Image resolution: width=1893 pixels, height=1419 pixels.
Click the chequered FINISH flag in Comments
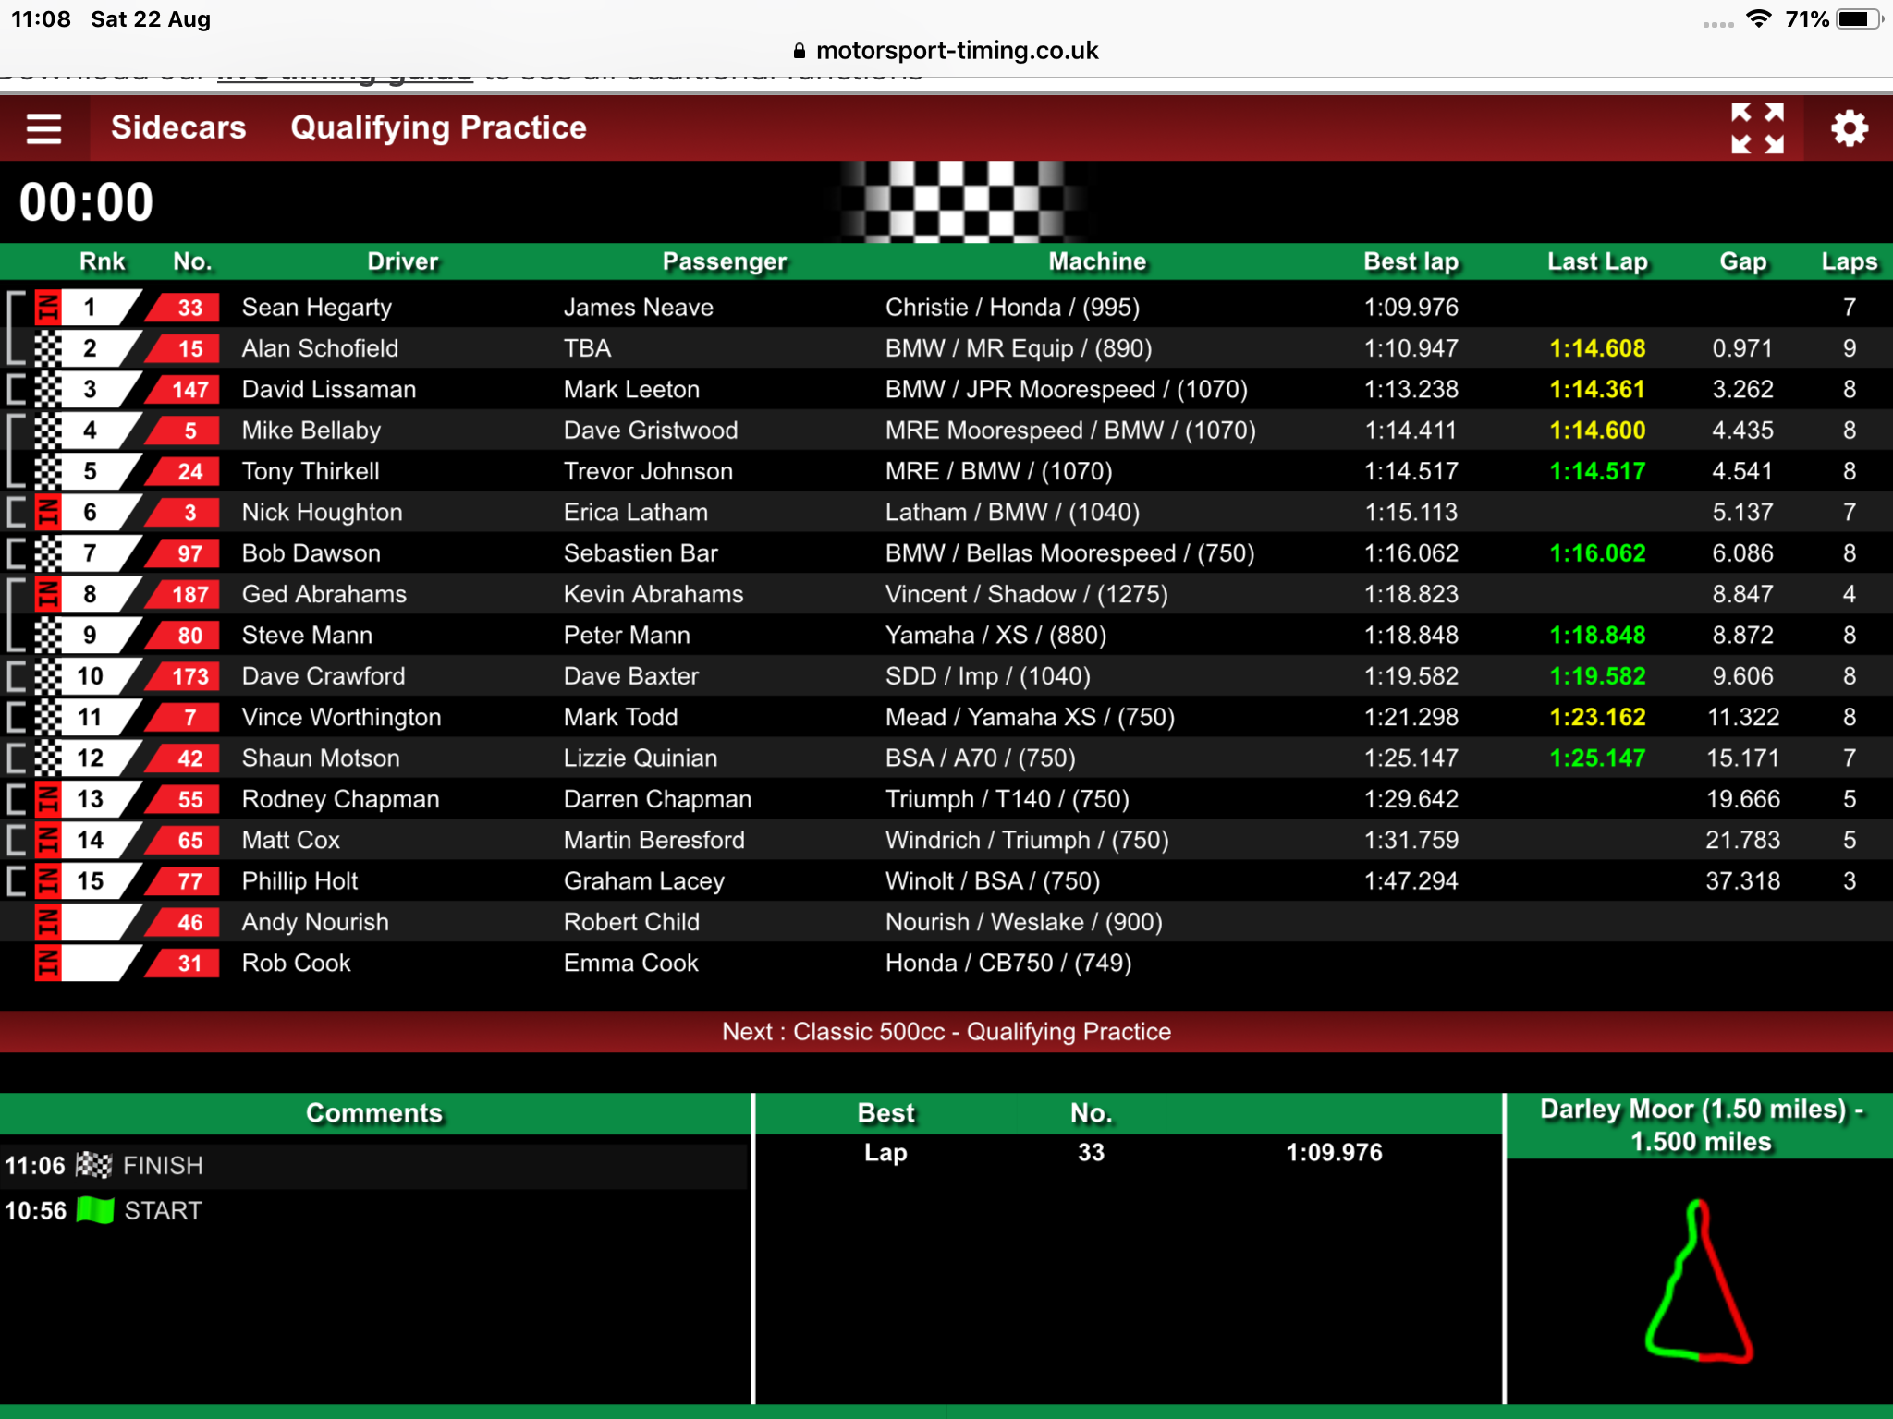click(x=93, y=1165)
